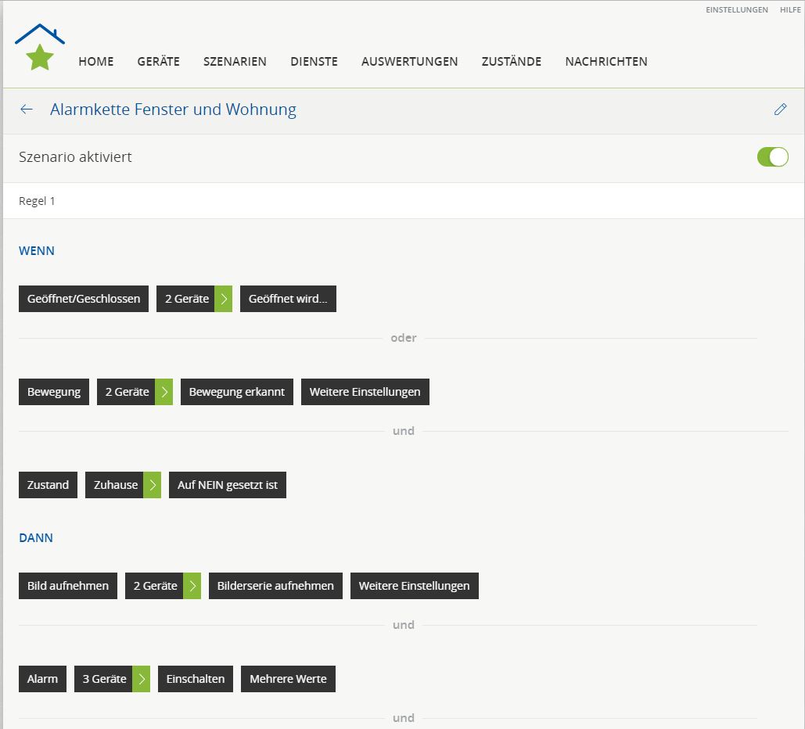Click the pencil edit icon
The image size is (805, 729).
(780, 110)
